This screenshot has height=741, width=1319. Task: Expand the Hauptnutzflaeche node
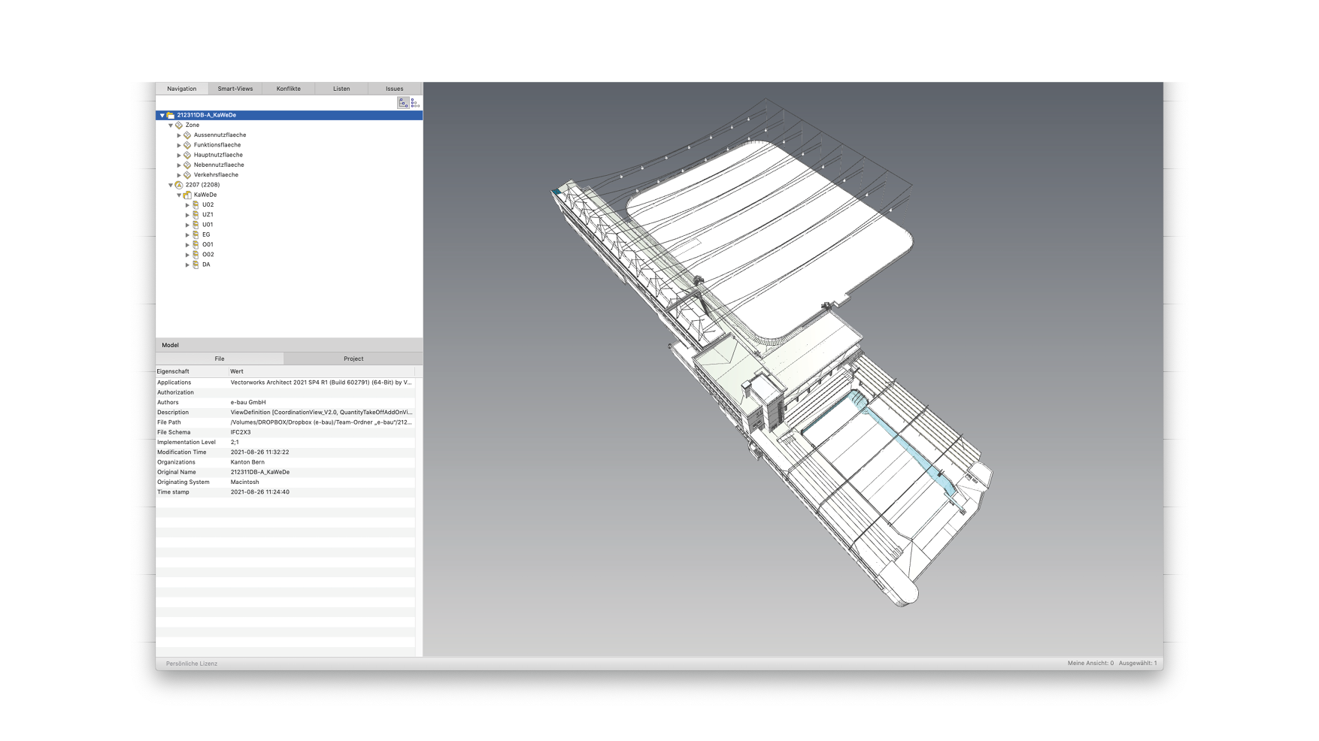point(179,155)
